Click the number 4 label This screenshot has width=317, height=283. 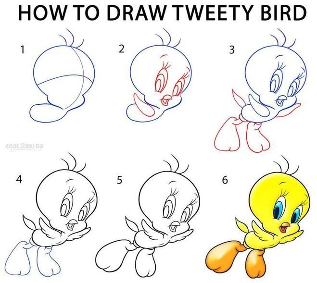tap(19, 179)
